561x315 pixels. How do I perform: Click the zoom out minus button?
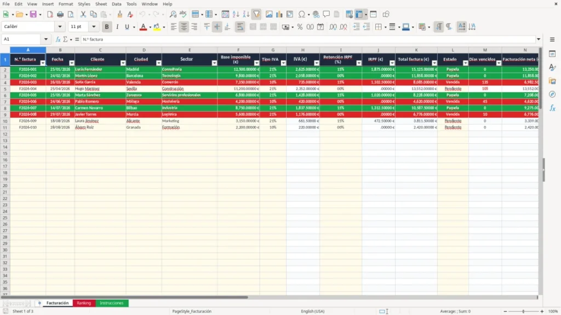(x=505, y=311)
